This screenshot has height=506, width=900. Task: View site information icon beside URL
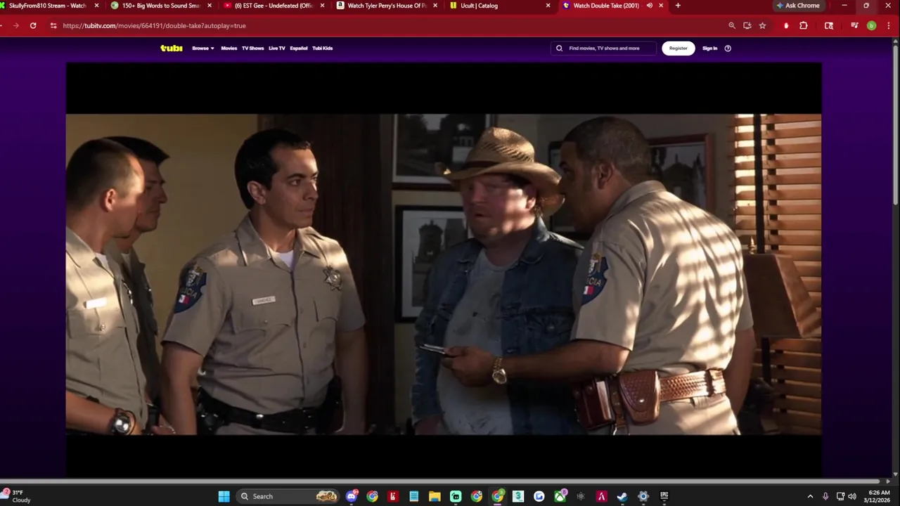tap(53, 25)
